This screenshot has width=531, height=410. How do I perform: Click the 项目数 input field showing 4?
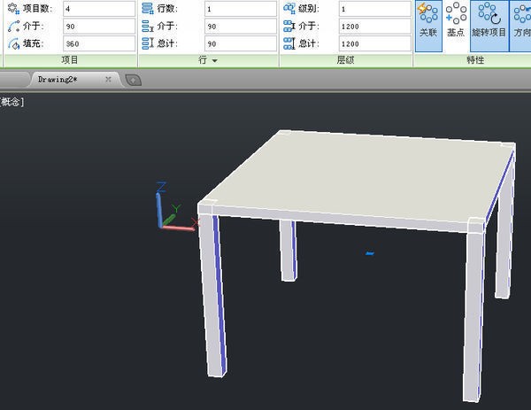tap(97, 8)
